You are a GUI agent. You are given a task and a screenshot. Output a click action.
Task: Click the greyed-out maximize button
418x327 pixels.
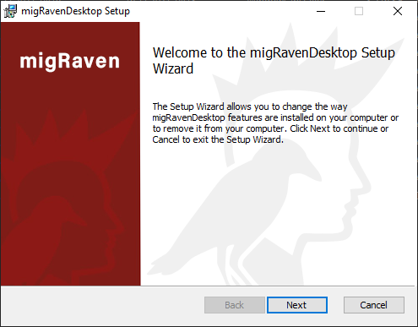[x=359, y=11]
